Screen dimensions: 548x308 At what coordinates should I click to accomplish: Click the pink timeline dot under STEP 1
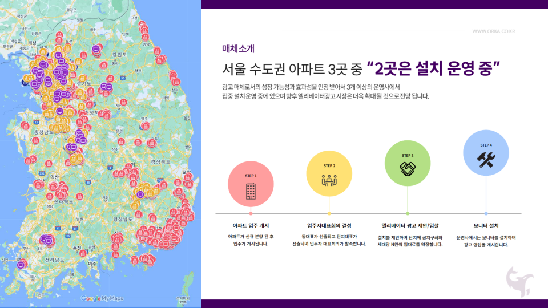coord(251,213)
